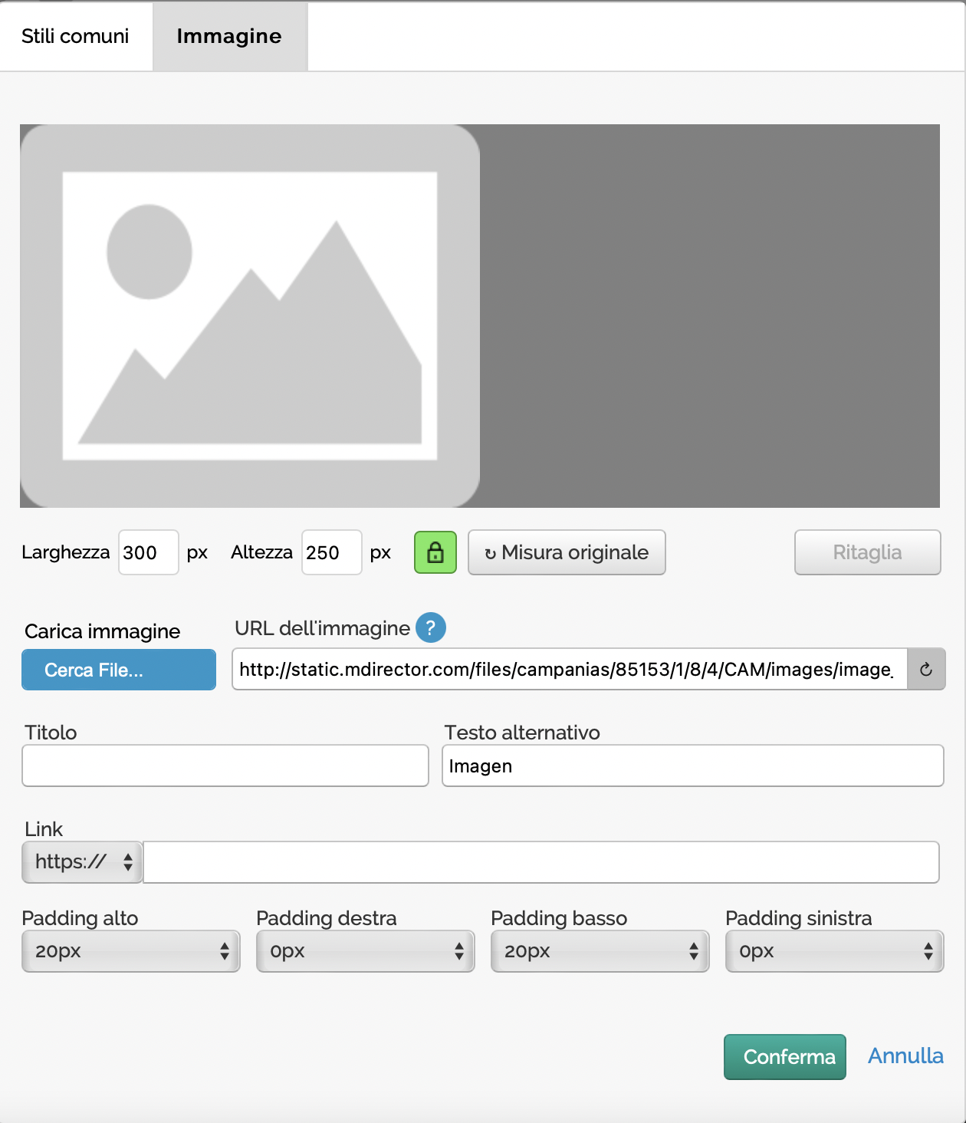
Task: Click the placeholder image preview
Action: (250, 316)
